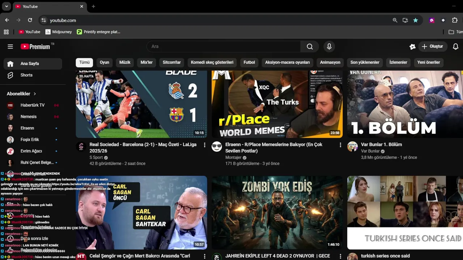Open the YouTube bookmark in bookmarks bar
463x260 pixels.
click(29, 32)
